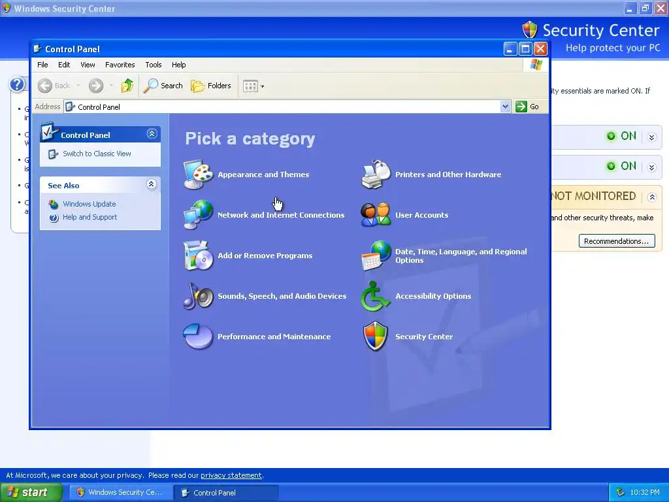The image size is (669, 502).
Task: Collapse the Control Panel sidebar section
Action: tap(152, 134)
